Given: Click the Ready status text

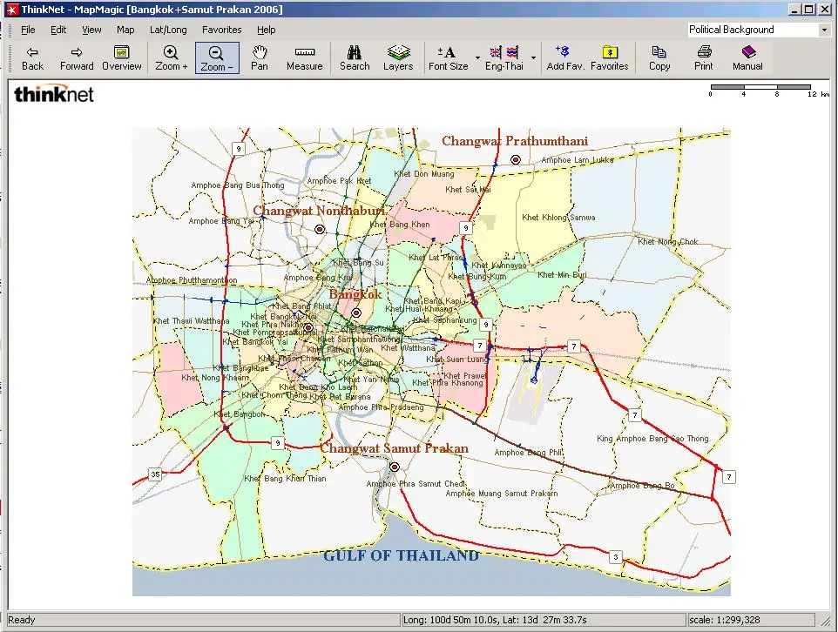Looking at the screenshot, I should (22, 620).
